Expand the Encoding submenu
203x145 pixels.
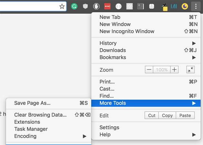click(48, 136)
